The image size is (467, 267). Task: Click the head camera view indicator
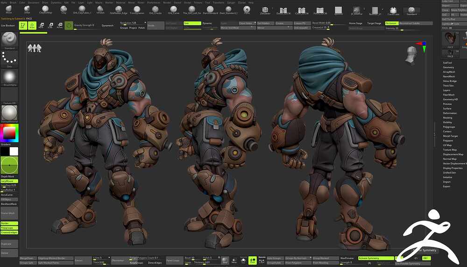tap(411, 55)
